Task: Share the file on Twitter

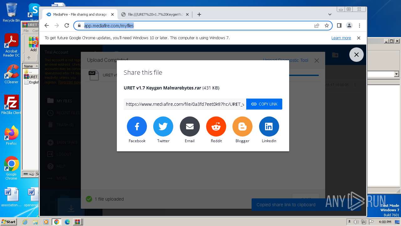Action: [163, 126]
